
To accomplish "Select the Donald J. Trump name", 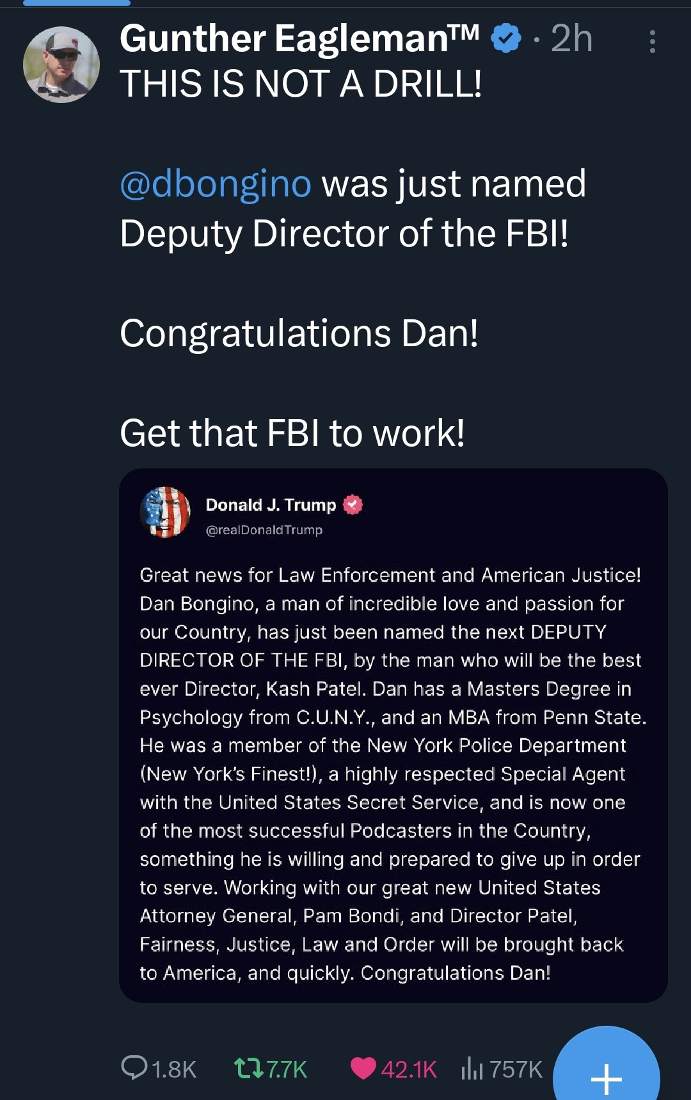I will click(271, 505).
